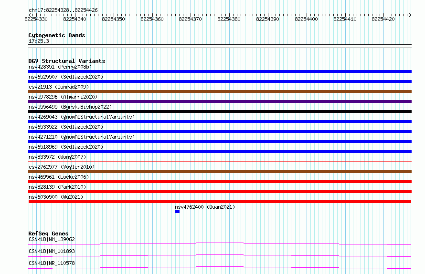
Task: Open nsv469561 (Locke2006) variant label
Action: [x=59, y=177]
